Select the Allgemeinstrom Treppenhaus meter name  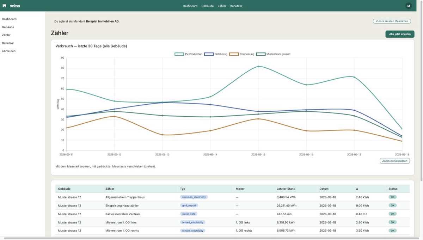pyautogui.click(x=125, y=197)
